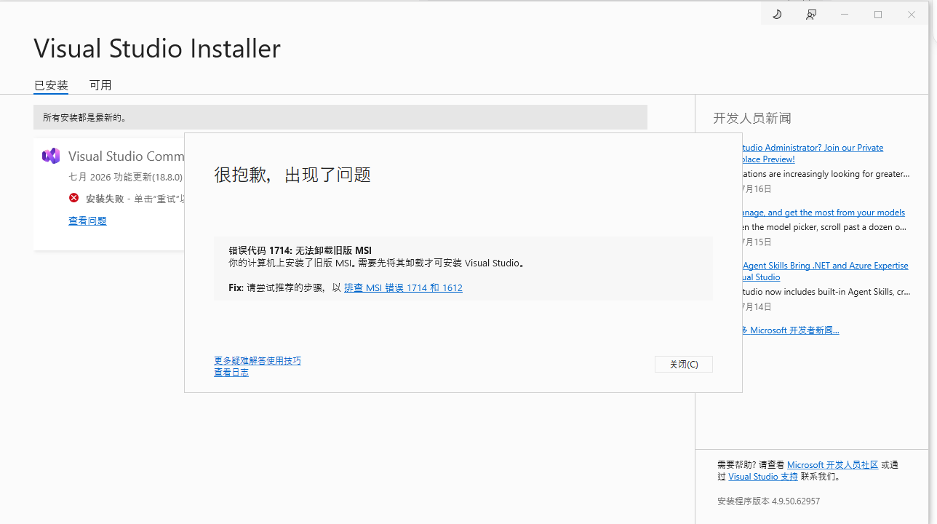Toggle the dark theme moon icon
This screenshot has width=937, height=524.
[x=777, y=15]
